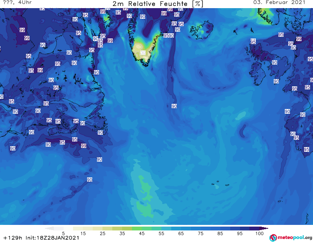This screenshot has width=313, height=242.
Task: Click scale value '100' on the legend
Action: pyautogui.click(x=260, y=233)
